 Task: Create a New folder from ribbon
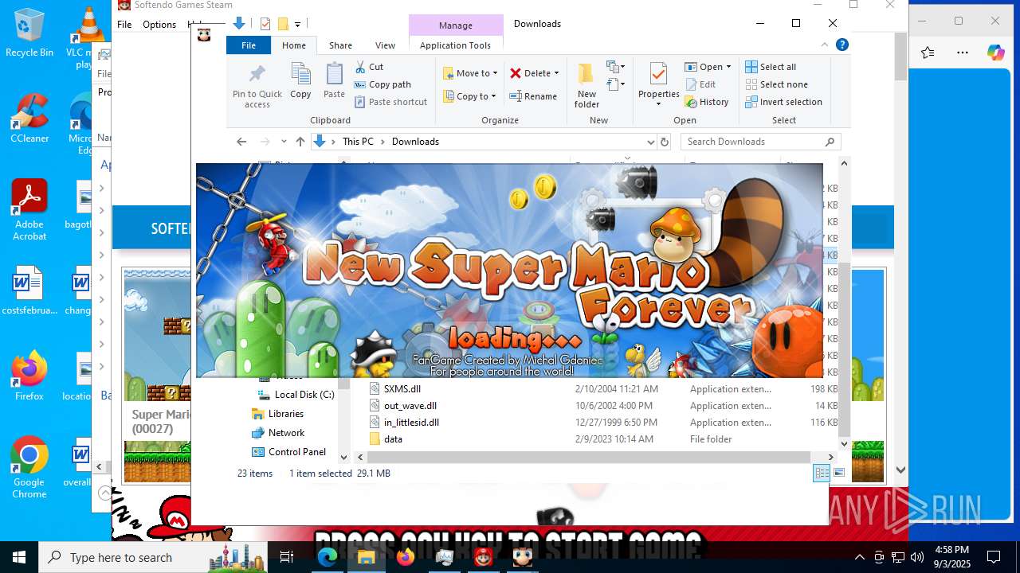[x=586, y=85]
